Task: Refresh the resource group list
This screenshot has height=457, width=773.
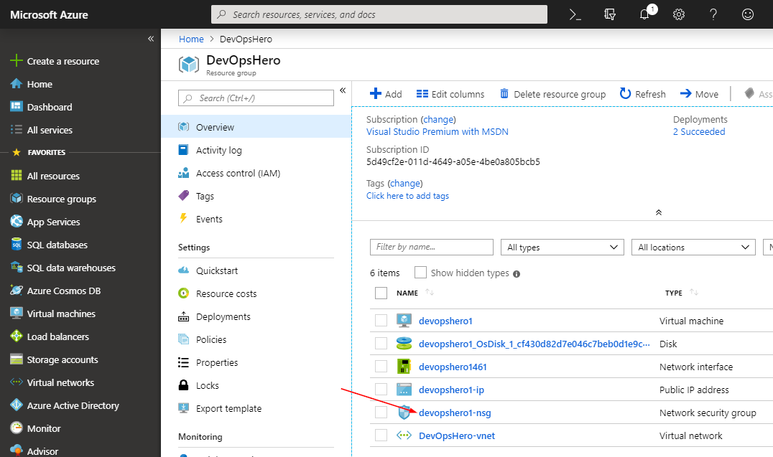Action: pos(642,93)
